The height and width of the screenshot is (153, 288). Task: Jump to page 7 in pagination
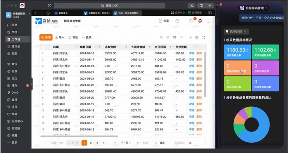115,143
